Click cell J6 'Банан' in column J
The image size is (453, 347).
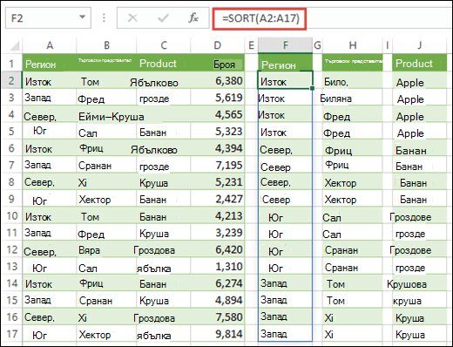click(419, 148)
